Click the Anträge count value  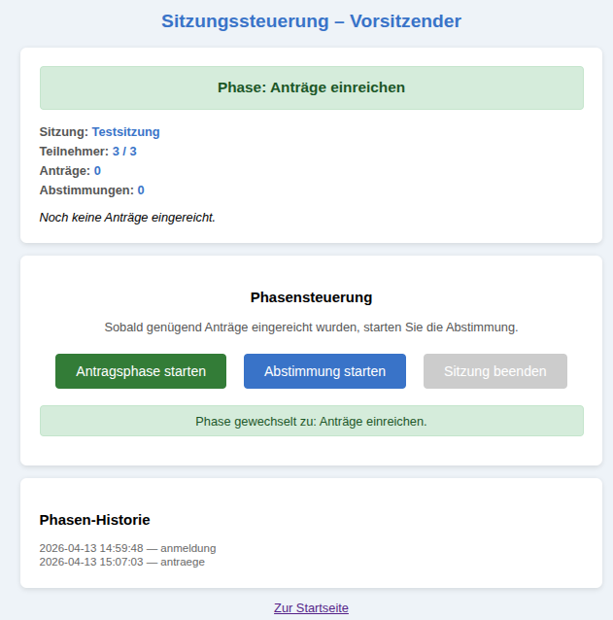97,171
